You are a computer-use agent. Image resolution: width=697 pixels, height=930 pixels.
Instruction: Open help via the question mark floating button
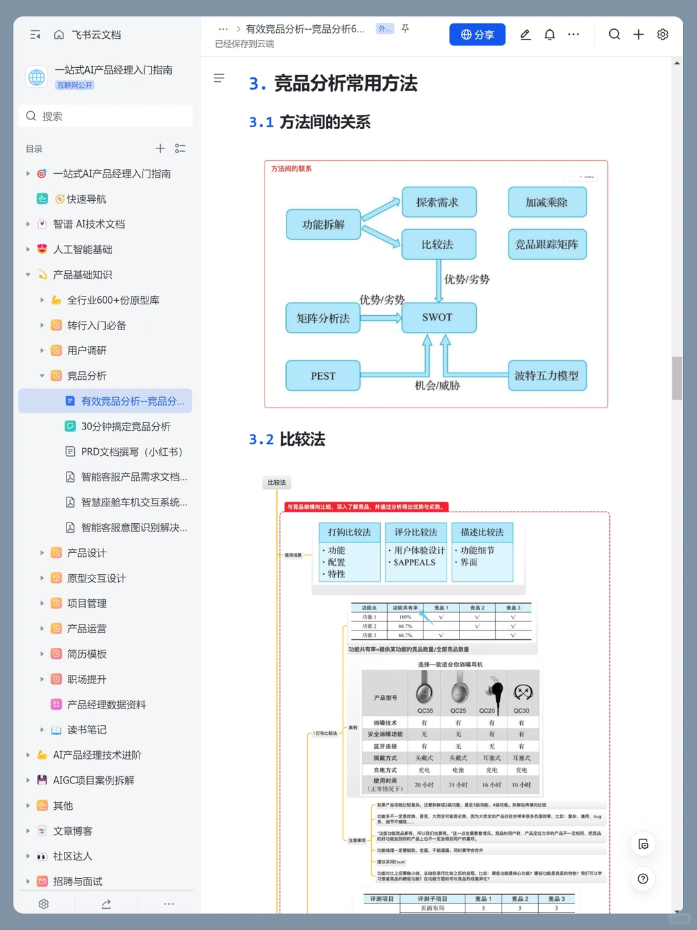tap(643, 878)
